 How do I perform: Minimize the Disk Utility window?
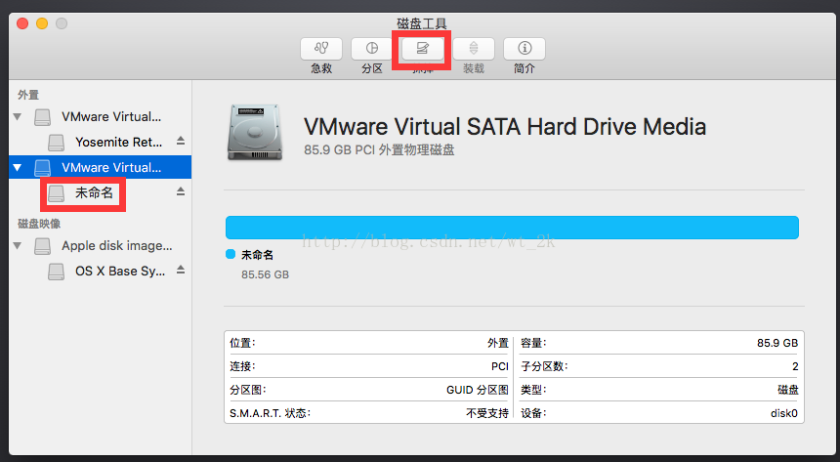click(42, 23)
